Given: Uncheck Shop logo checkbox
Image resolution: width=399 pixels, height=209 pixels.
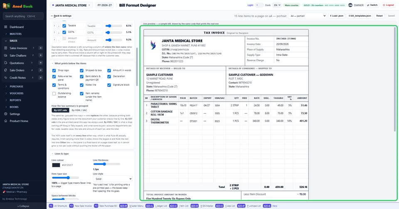Looking at the screenshot, I should (x=54, y=70).
